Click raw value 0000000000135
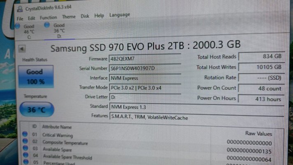293x165 pixels. tap(249, 151)
